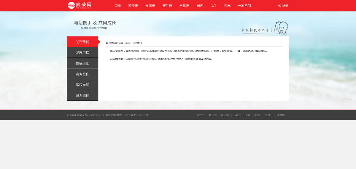Open the 民生 link in the footer
The height and width of the screenshot is (169, 356).
258,115
